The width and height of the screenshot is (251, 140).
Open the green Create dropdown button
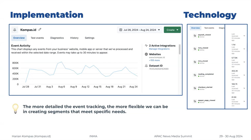point(172,30)
